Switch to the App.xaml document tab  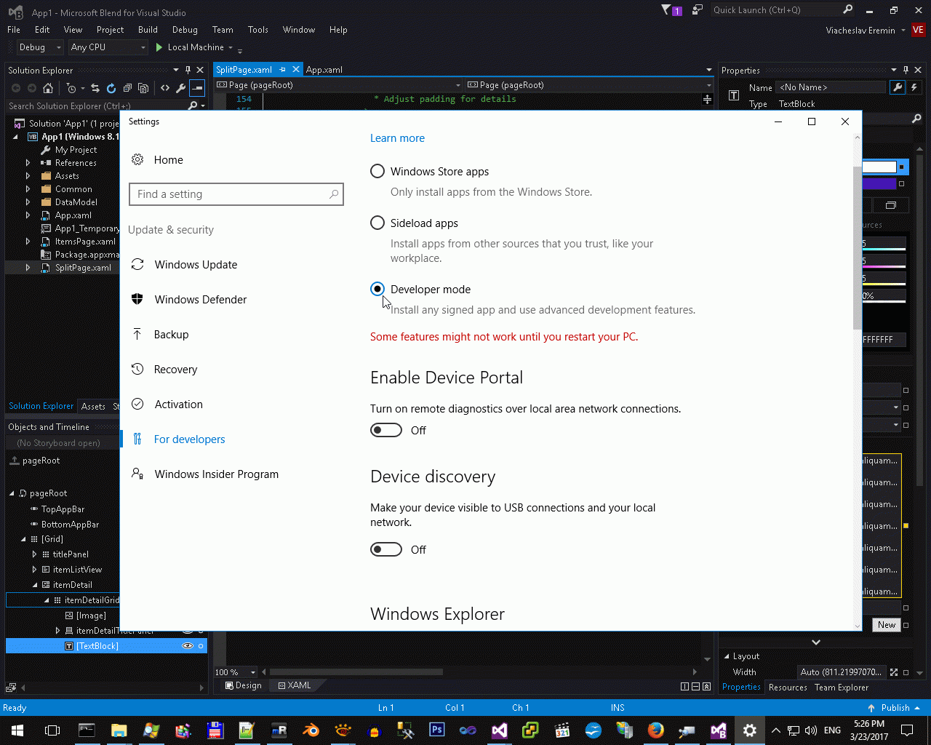tap(324, 70)
